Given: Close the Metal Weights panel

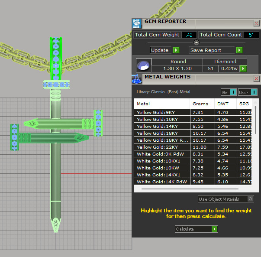Looking at the screenshot, I should point(256,79).
